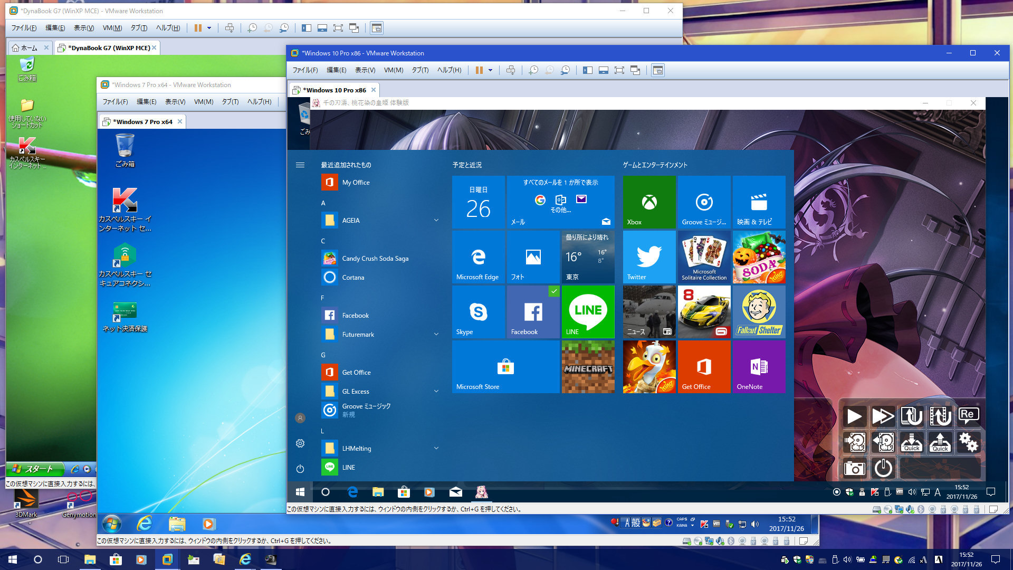Open the game load disk icon
Viewport: 1013px width, 570px height.
(883, 442)
